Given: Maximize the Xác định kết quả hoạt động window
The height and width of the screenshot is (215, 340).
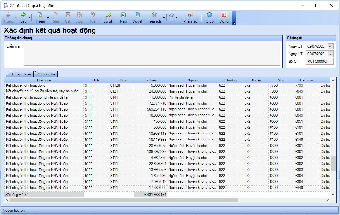Looking at the screenshot, I should (x=317, y=5).
